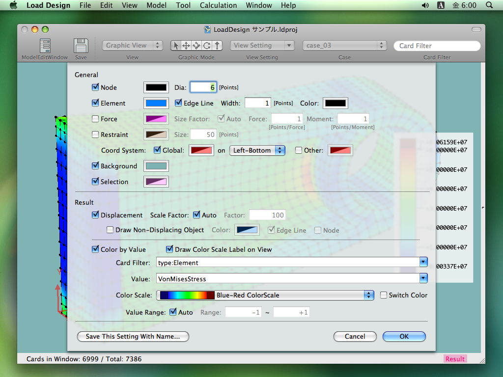Viewport: 503px width, 377px height.
Task: Toggle Color by Value checkbox
Action: pyautogui.click(x=95, y=249)
